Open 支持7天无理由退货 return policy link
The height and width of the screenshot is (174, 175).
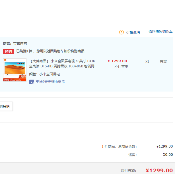coord(50,82)
